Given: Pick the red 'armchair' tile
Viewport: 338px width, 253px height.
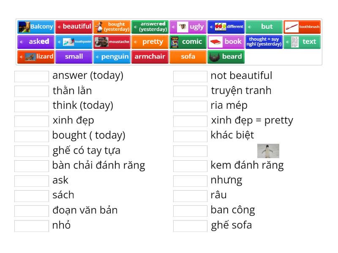Looking at the screenshot, I should [150, 57].
